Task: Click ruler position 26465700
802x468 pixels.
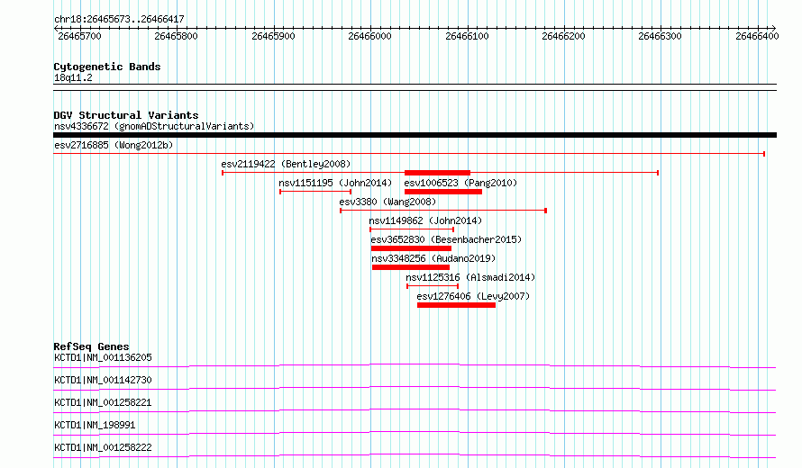Action: click(x=80, y=36)
